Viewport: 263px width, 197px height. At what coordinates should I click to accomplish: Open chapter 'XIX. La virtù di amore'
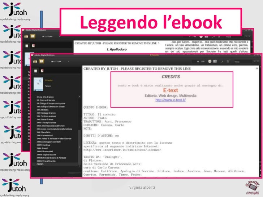(x=45, y=97)
